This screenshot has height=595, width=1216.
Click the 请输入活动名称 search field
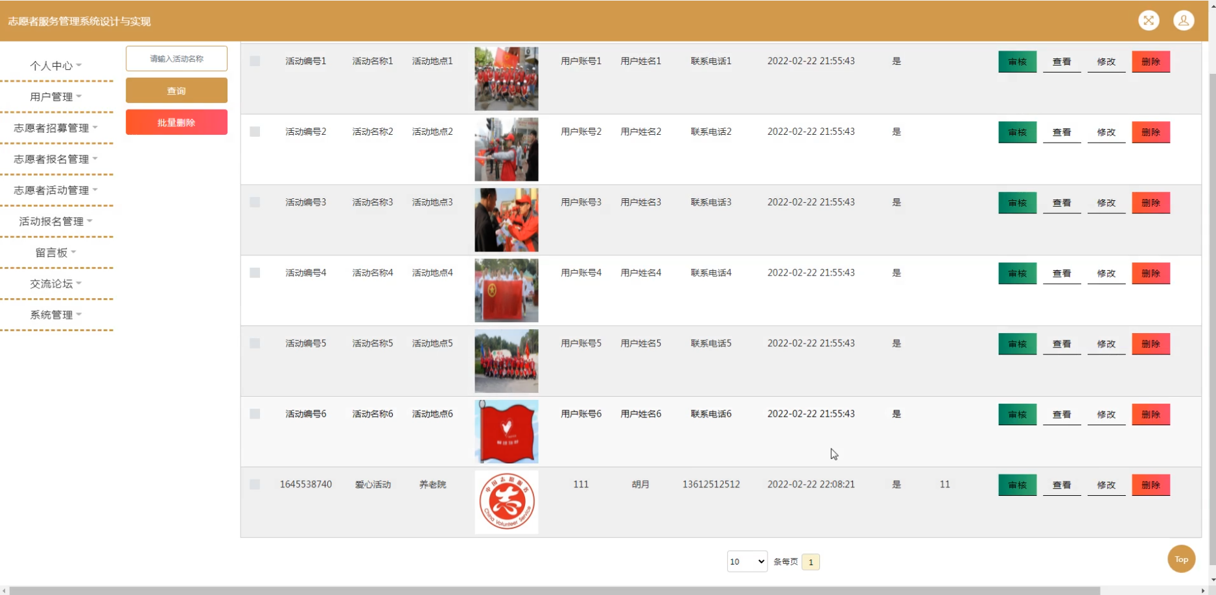tap(176, 58)
